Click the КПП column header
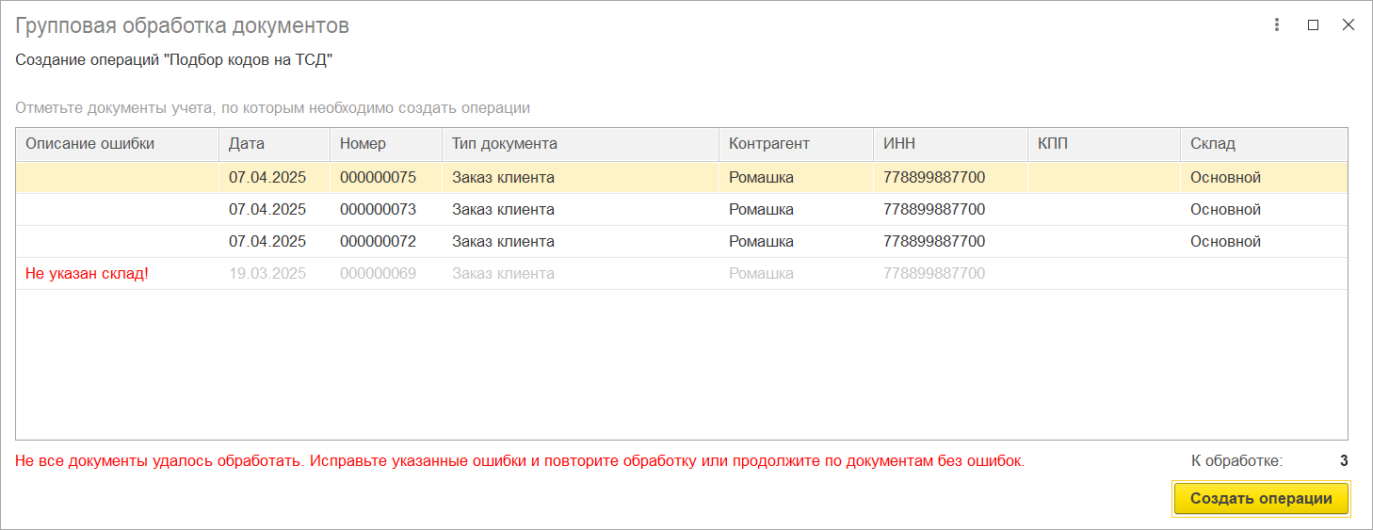 coord(1104,144)
